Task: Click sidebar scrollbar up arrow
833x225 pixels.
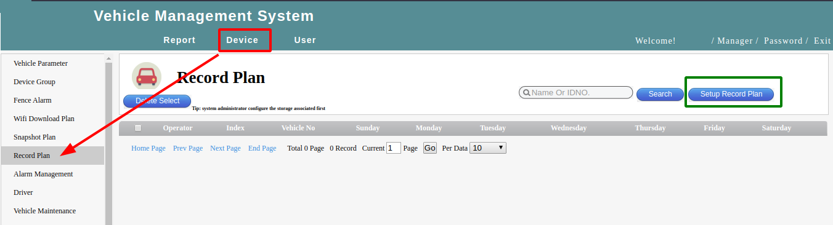Action: point(108,59)
